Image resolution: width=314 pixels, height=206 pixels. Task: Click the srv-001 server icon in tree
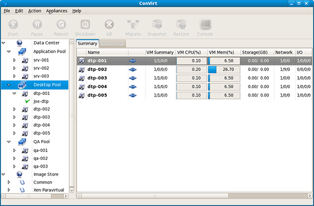pyautogui.click(x=25, y=60)
